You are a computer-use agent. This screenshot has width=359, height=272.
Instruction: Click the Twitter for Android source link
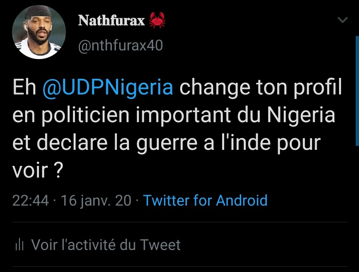[205, 201]
